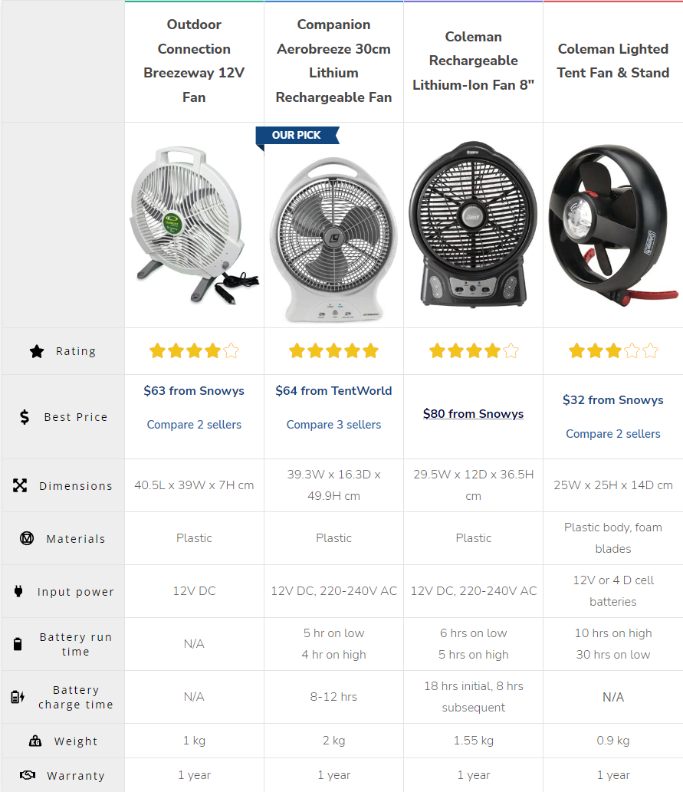This screenshot has height=792, width=683.
Task: Click the Warranty handshake icon
Action: click(28, 775)
